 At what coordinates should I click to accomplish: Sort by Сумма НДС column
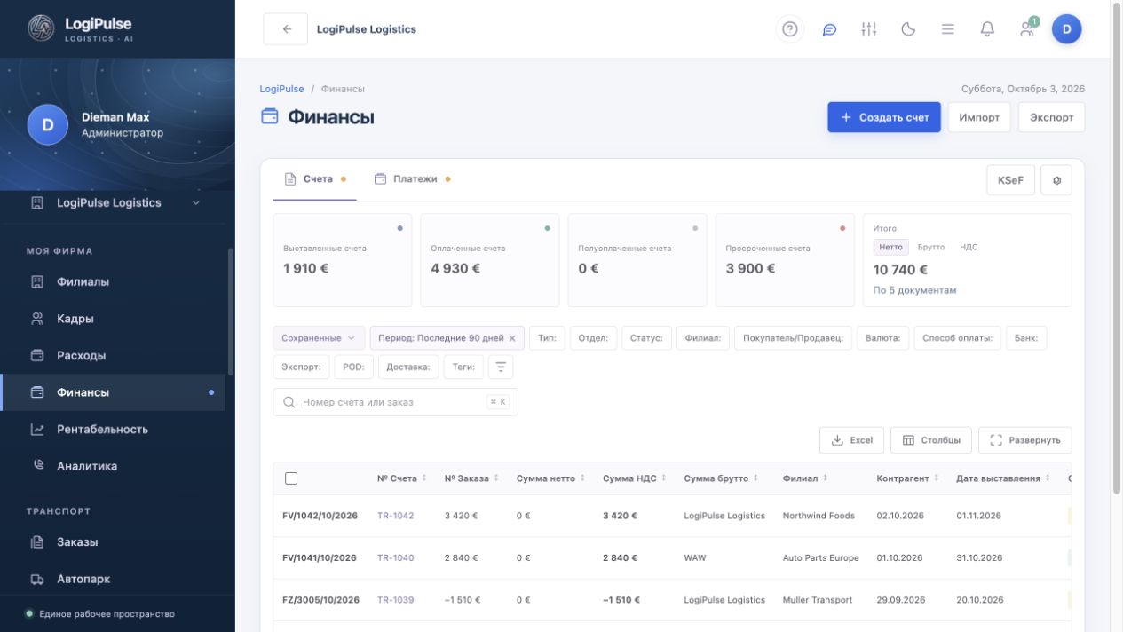point(634,478)
